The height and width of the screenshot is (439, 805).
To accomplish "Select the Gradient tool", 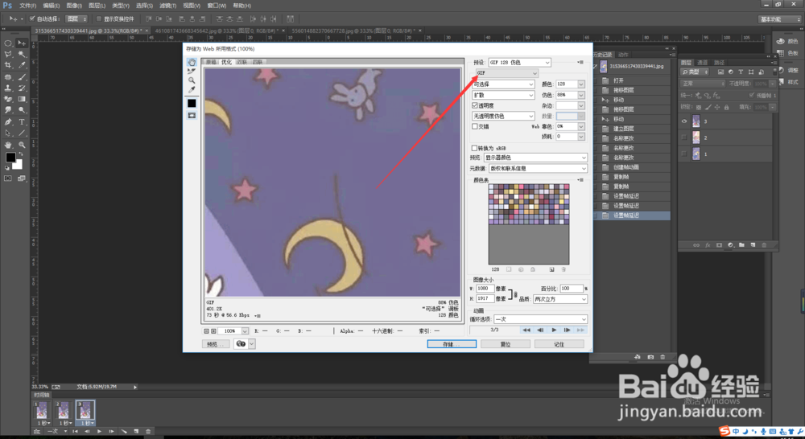I will [22, 99].
